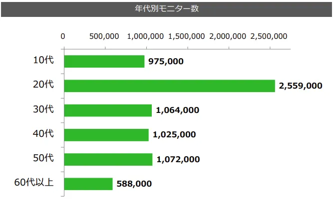The height and width of the screenshot is (201, 333).
Task: Select the 50代 green bar
Action: (x=109, y=159)
